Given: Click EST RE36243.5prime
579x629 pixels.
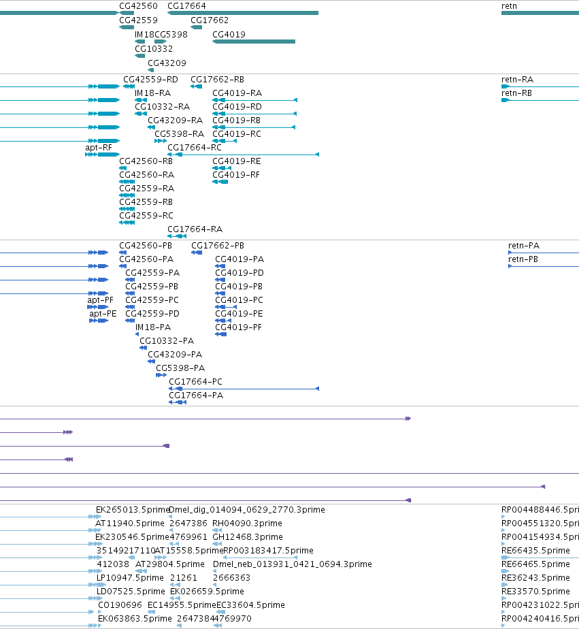Looking at the screenshot, I should point(535,578).
